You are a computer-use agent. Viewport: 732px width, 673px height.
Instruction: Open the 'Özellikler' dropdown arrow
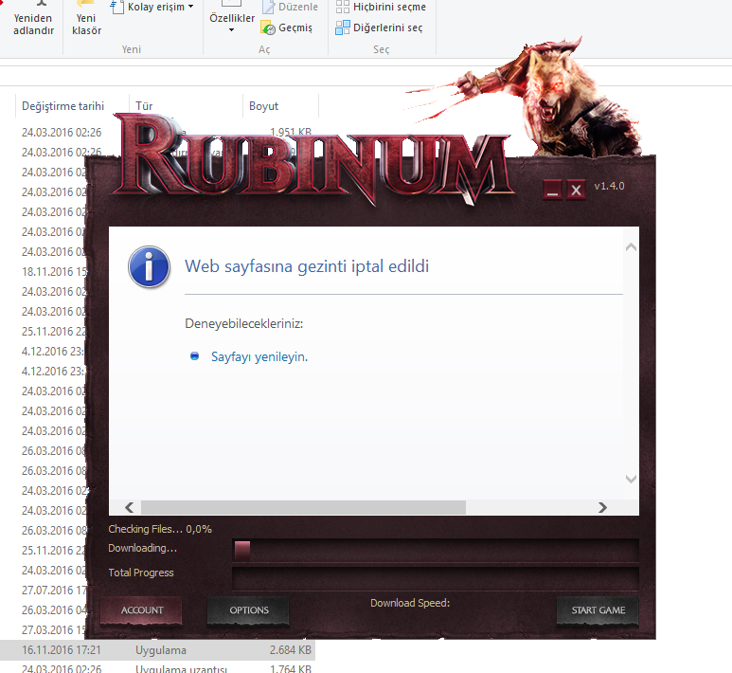point(232,30)
